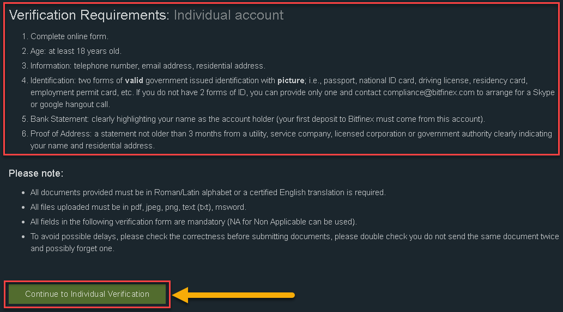Viewport: 563px width, 312px height.
Task: Click the accepted file formats note
Action: click(138, 208)
